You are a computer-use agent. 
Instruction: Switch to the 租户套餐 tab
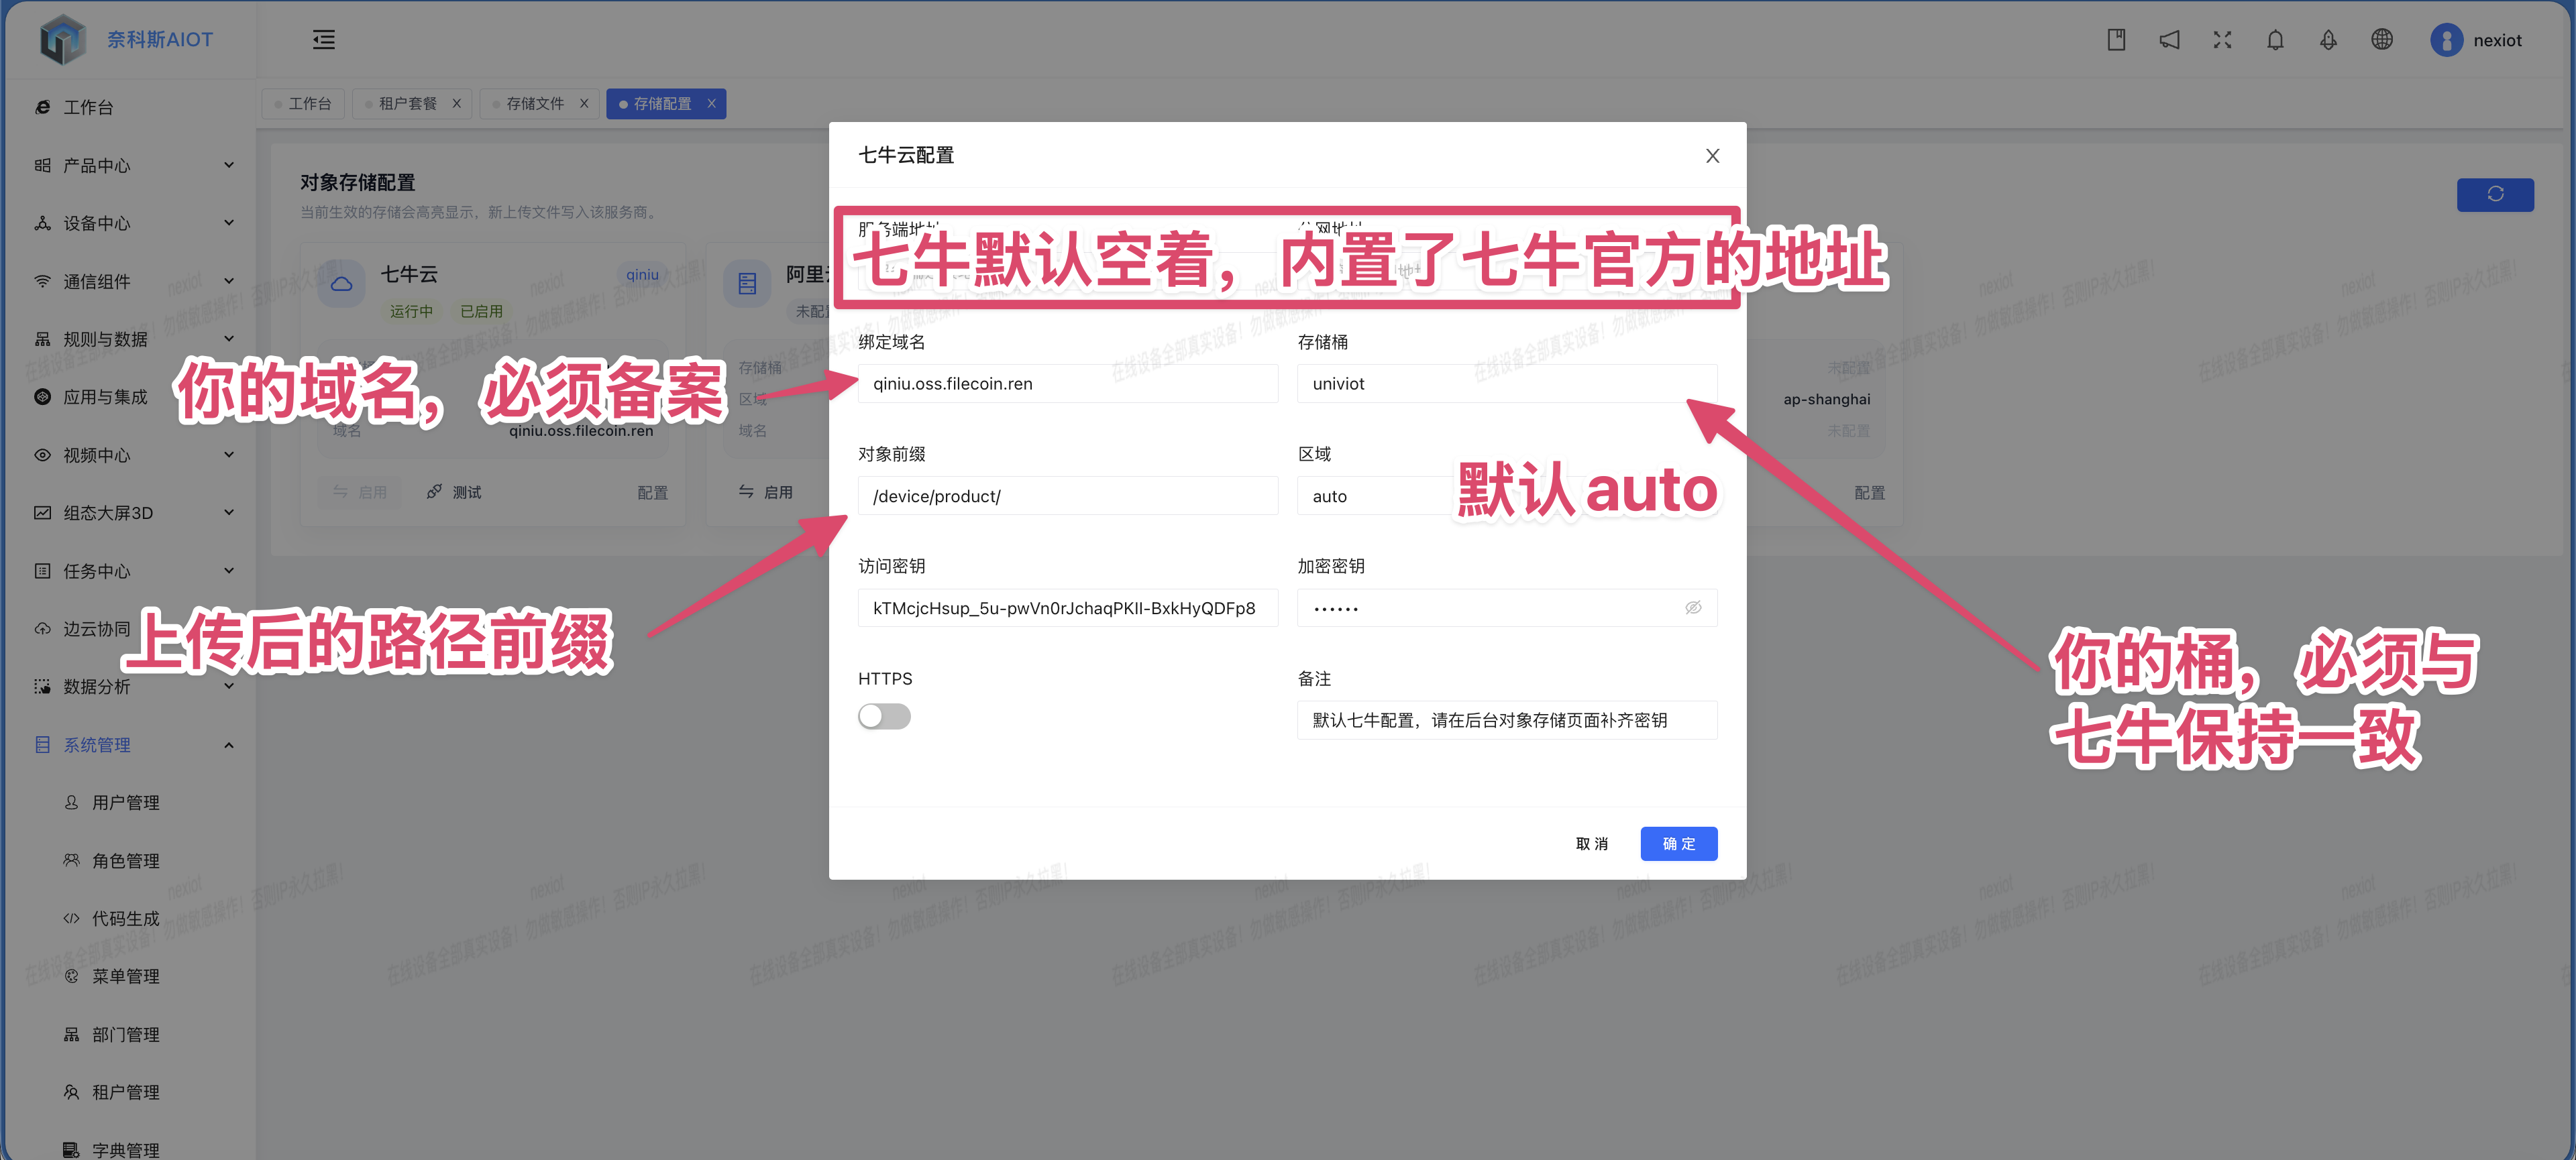(407, 104)
